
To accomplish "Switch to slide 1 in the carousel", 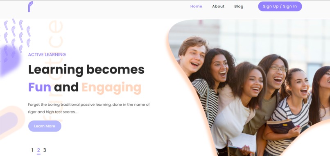I will 32,150.
